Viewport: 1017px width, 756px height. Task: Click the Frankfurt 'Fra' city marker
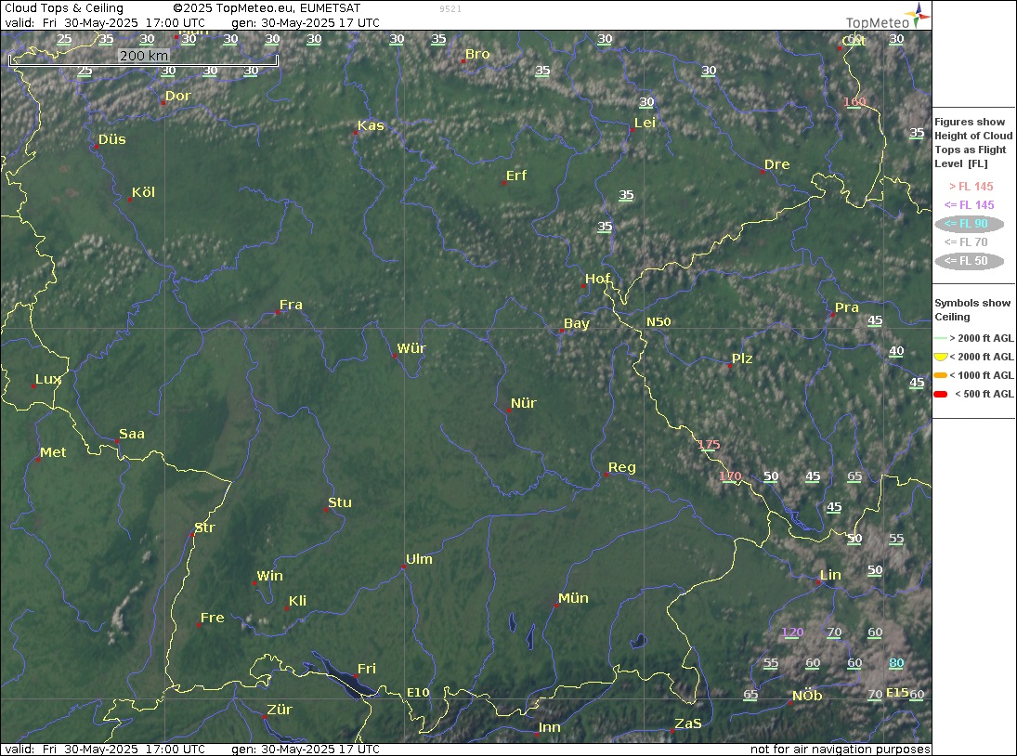pyautogui.click(x=278, y=312)
